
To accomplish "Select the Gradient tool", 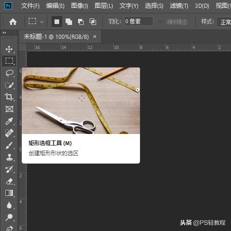I will point(9,193).
